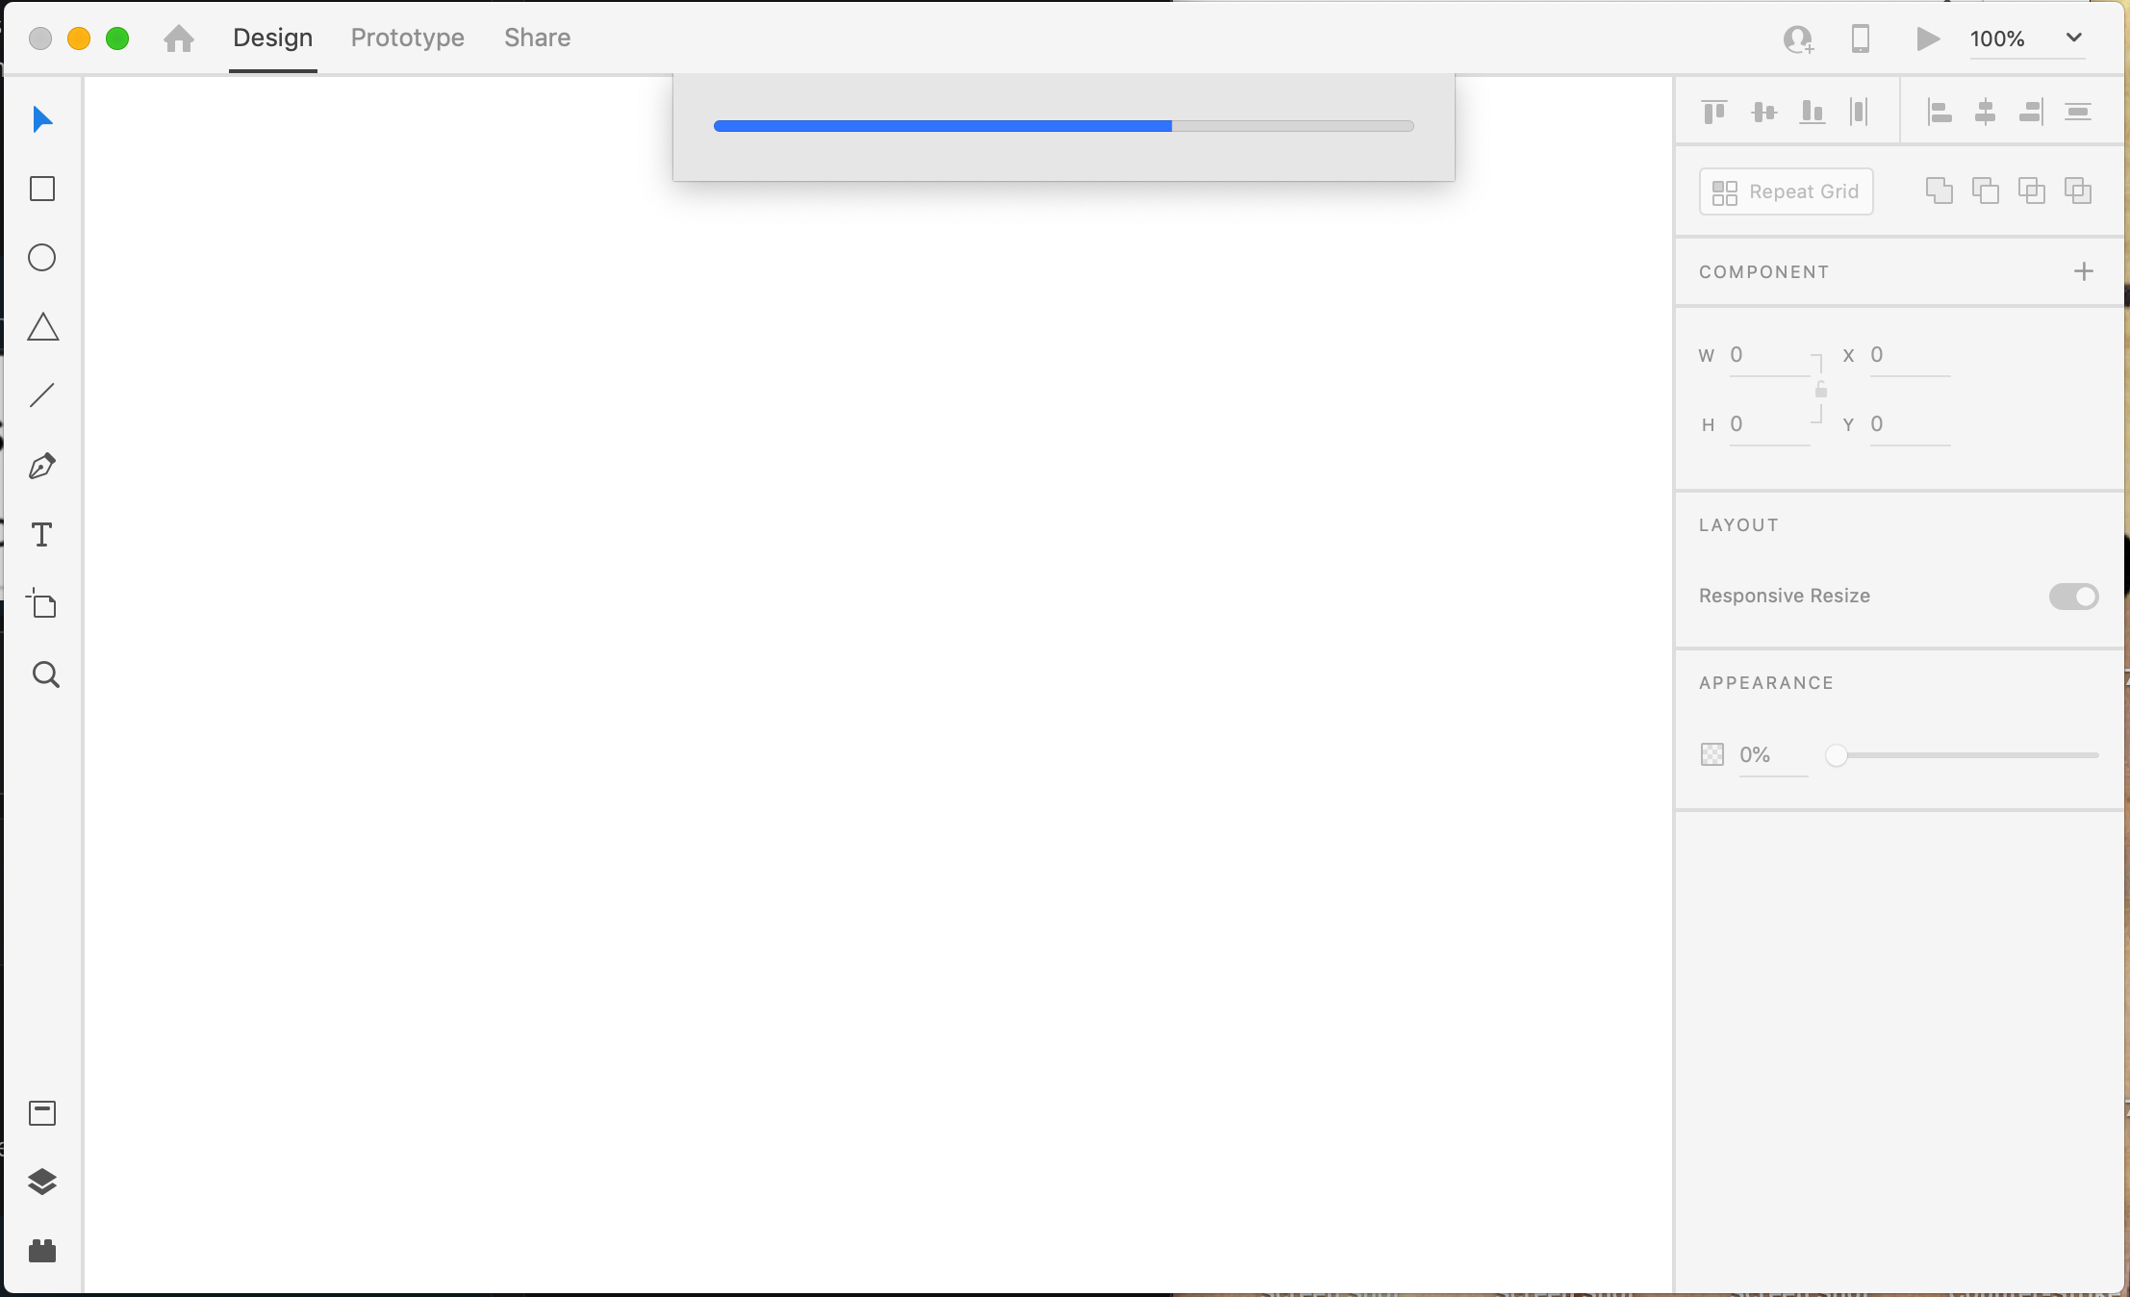Click the Repeat Grid button

1786,191
